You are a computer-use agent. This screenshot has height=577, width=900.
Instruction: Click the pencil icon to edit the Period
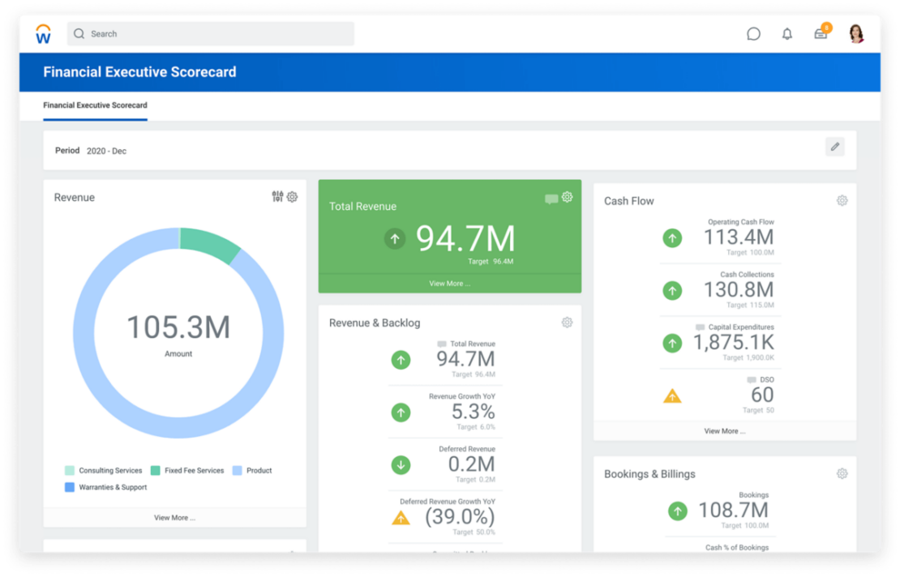pyautogui.click(x=834, y=147)
